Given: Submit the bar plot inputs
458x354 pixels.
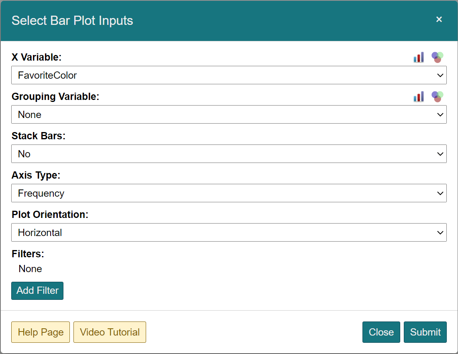Looking at the screenshot, I should pyautogui.click(x=425, y=332).
